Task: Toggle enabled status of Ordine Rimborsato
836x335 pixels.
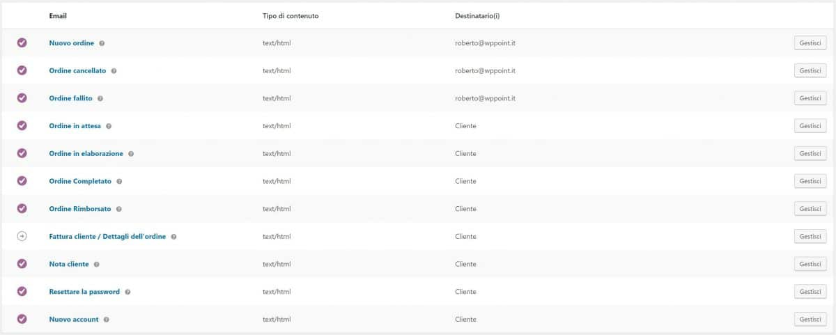Action: click(22, 209)
